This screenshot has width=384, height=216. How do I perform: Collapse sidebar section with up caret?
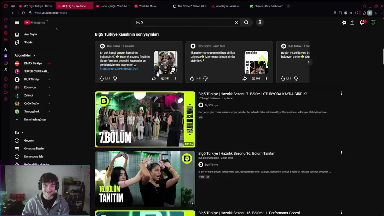(x=57, y=29)
